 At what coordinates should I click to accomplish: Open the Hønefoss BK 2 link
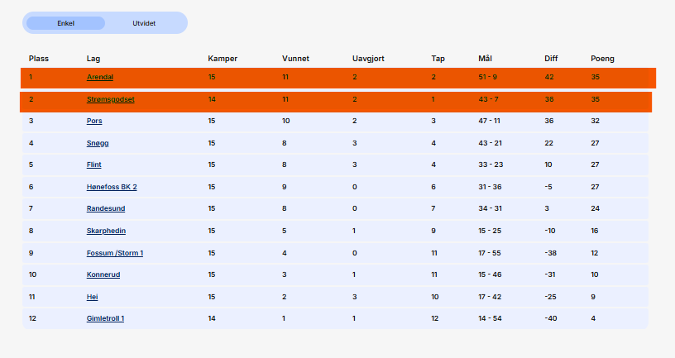click(x=112, y=187)
